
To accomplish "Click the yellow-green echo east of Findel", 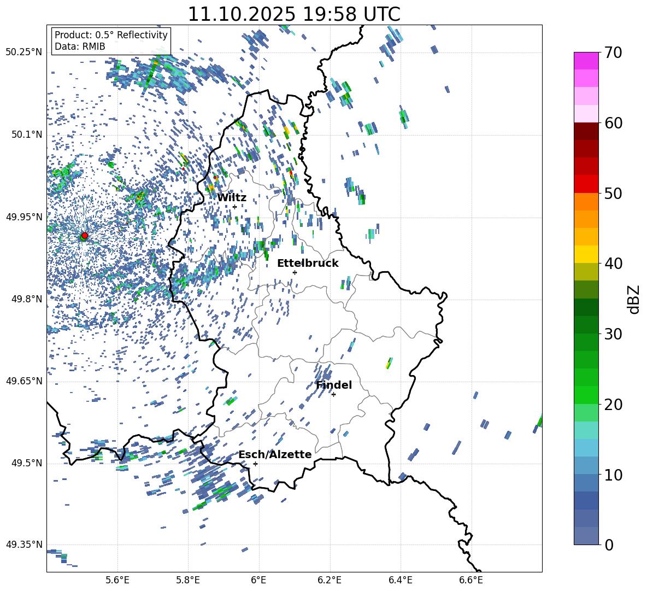I will click(x=389, y=363).
